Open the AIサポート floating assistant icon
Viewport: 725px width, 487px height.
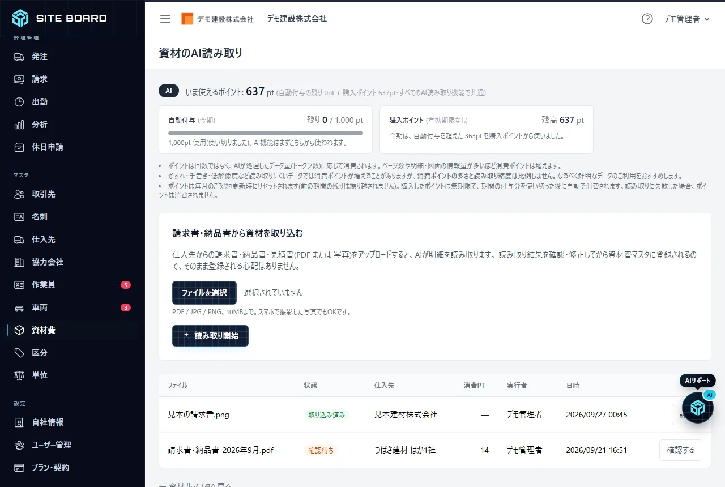point(697,407)
